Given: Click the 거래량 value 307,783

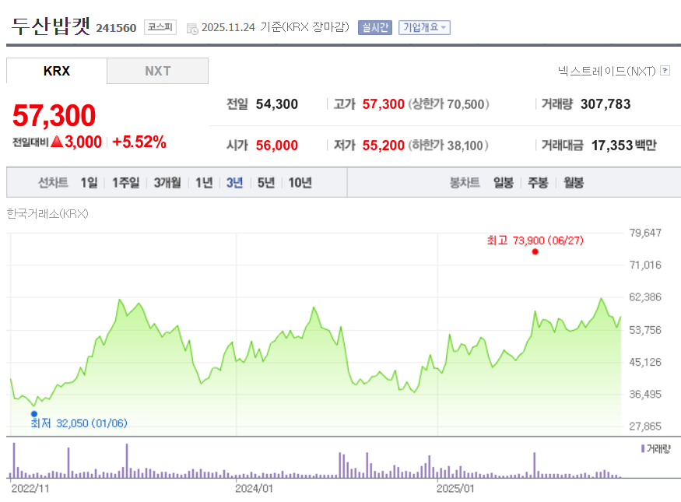Looking at the screenshot, I should [606, 104].
